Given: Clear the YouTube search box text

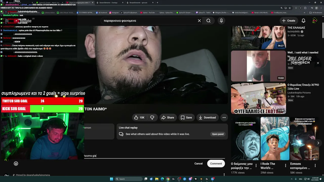Looking at the screenshot, I should click(199, 21).
